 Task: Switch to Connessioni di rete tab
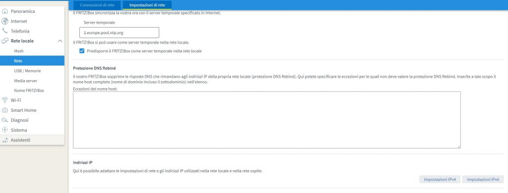point(97,5)
